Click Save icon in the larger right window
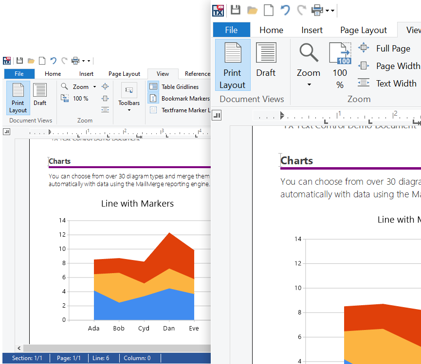 (236, 10)
